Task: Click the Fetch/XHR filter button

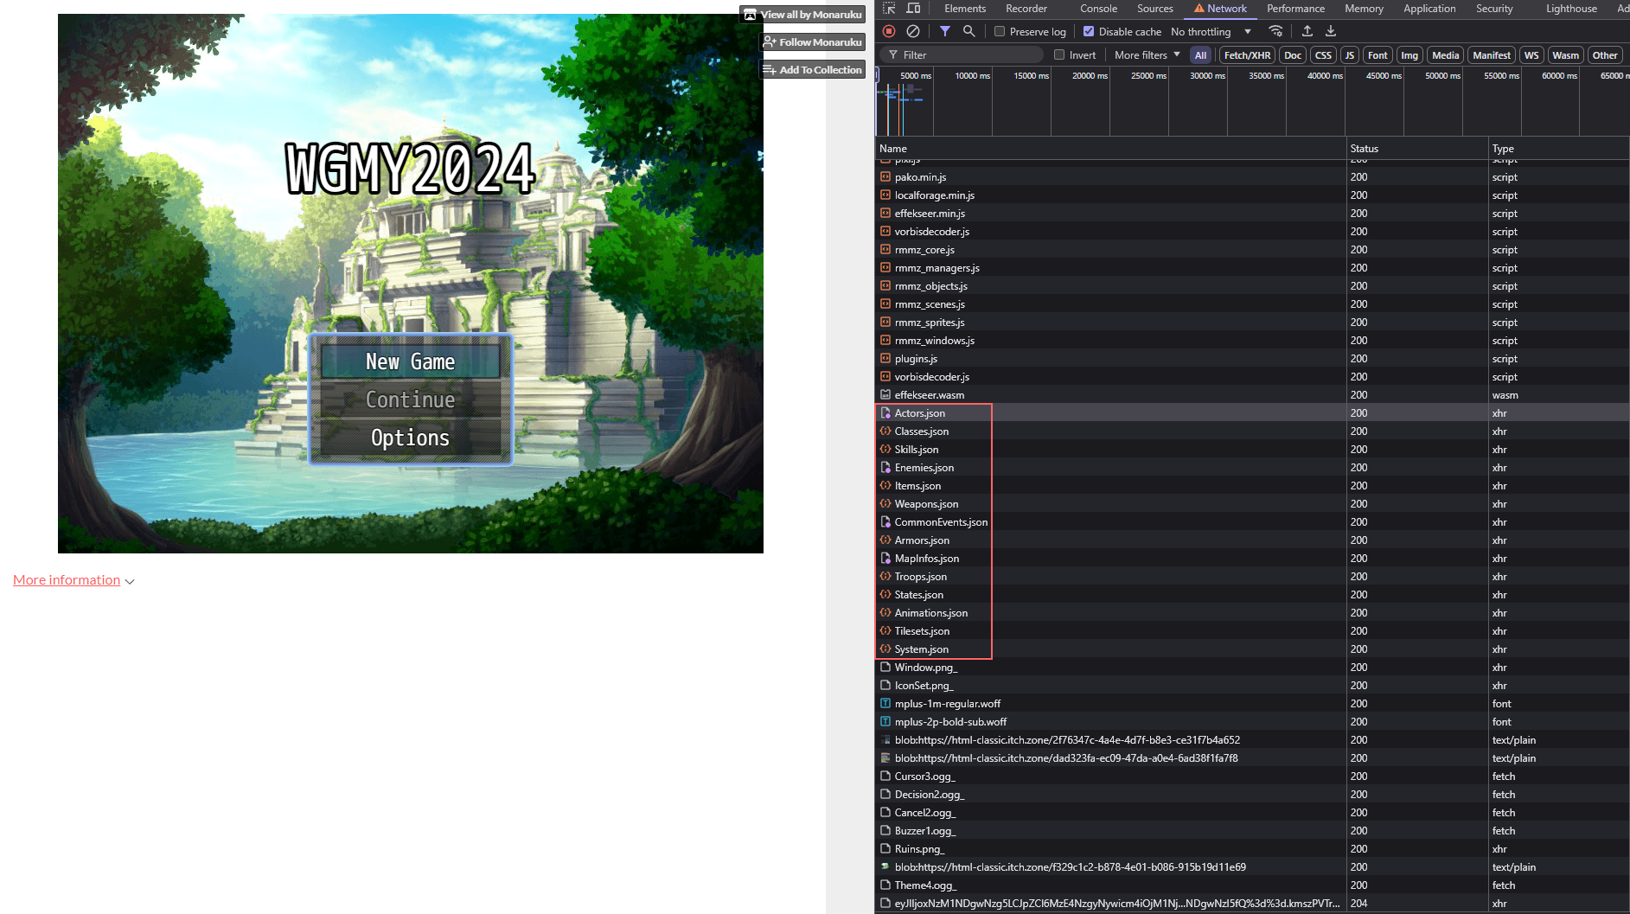Action: [1247, 55]
